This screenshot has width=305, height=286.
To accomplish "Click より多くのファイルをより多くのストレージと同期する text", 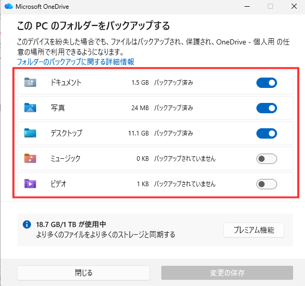I will point(105,235).
